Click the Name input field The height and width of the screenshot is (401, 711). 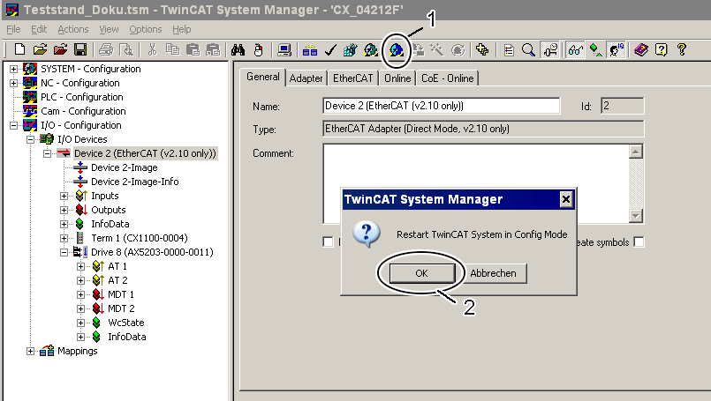coord(442,106)
